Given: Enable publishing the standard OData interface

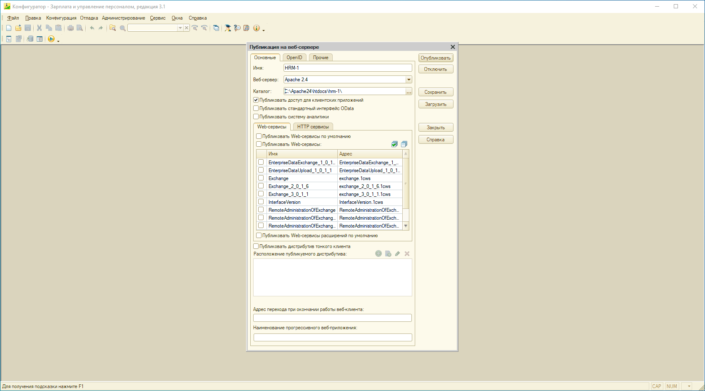Looking at the screenshot, I should (x=256, y=108).
